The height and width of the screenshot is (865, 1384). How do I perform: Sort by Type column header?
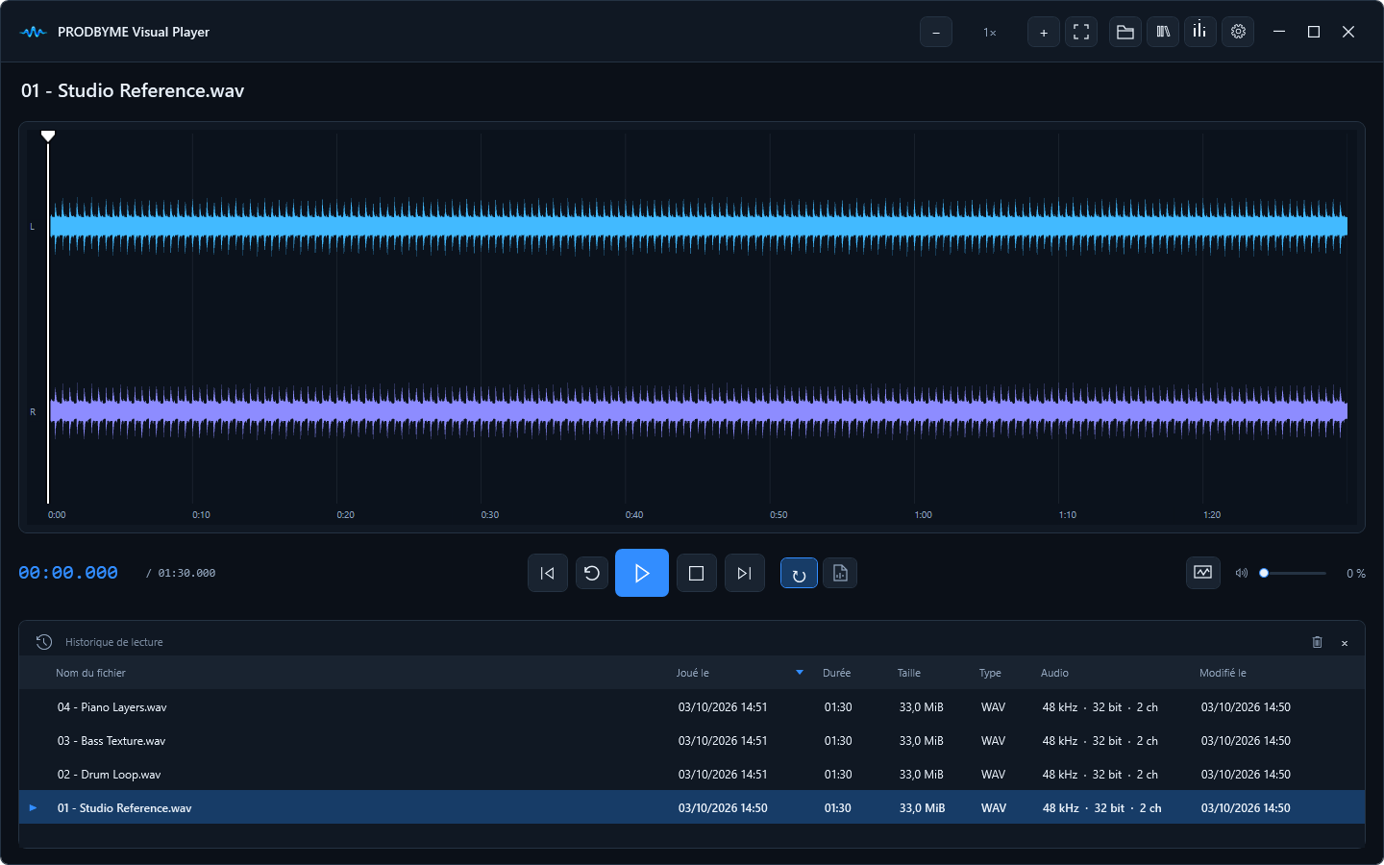pyautogui.click(x=990, y=673)
